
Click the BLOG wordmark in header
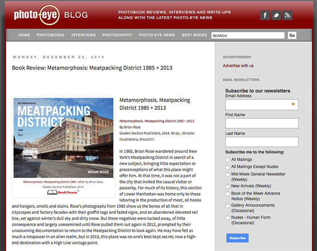pyautogui.click(x=76, y=15)
